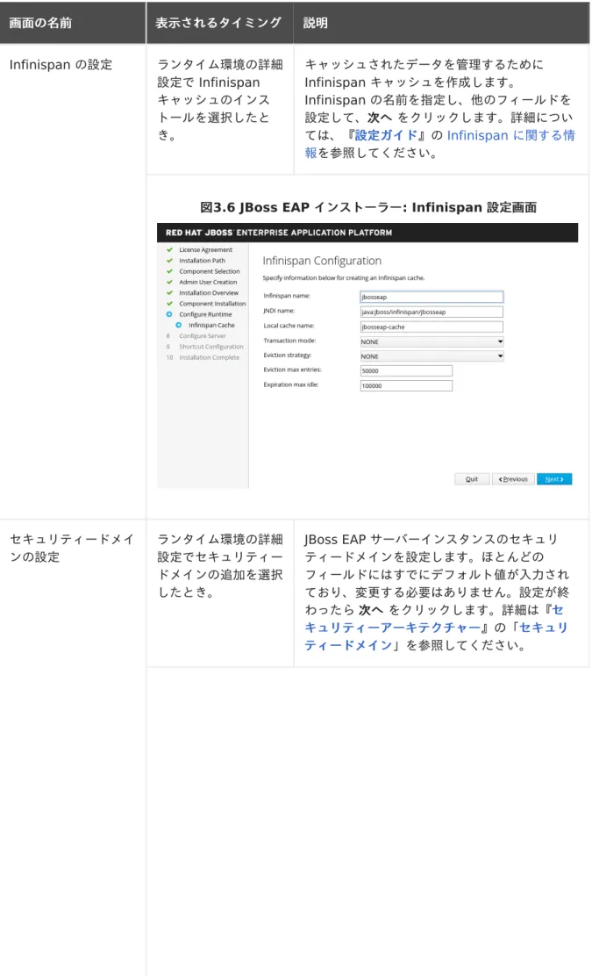This screenshot has height=976, width=592.
Task: Click the green checkmark beside Installation Overview
Action: click(169, 292)
